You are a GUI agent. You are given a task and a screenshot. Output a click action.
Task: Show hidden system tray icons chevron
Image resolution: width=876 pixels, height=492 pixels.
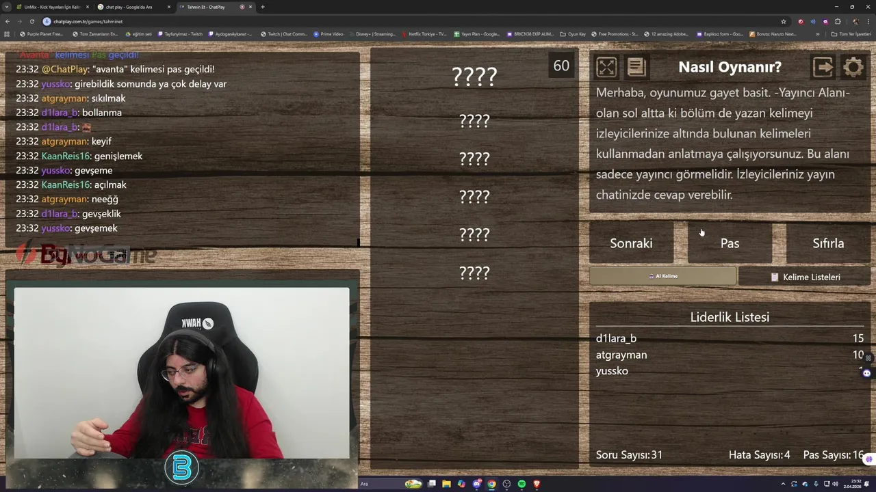pos(783,484)
